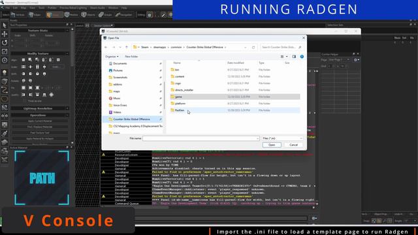
Task: Activate the Translate move tool in Hammer
Action: (5, 34)
